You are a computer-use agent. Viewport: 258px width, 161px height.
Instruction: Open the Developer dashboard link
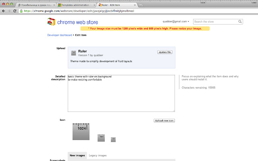[60, 35]
